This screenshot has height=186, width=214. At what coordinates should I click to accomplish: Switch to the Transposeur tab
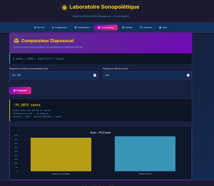82,27
